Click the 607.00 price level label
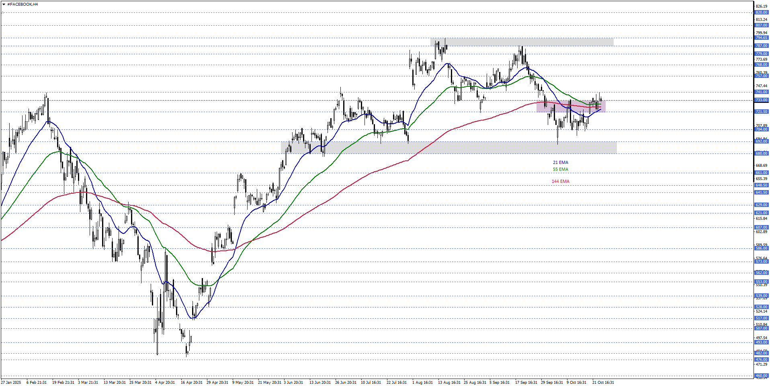 761,227
